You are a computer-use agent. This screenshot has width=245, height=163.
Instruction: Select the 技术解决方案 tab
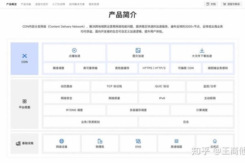pos(77,4)
